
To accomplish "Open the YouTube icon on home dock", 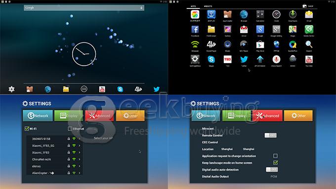I will [102, 89].
